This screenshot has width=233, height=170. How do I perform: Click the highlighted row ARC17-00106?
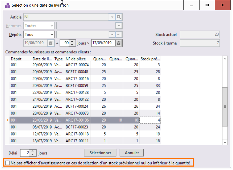(85, 120)
